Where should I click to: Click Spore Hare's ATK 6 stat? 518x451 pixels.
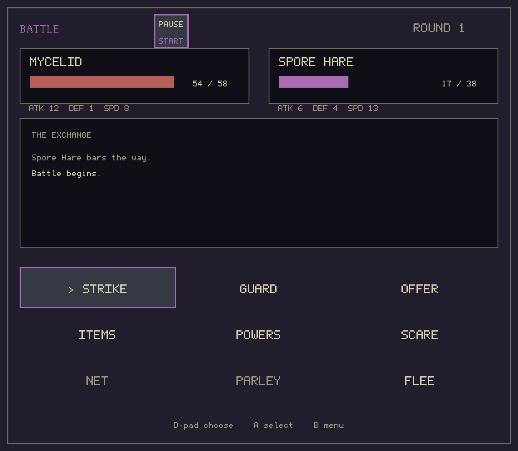[290, 108]
